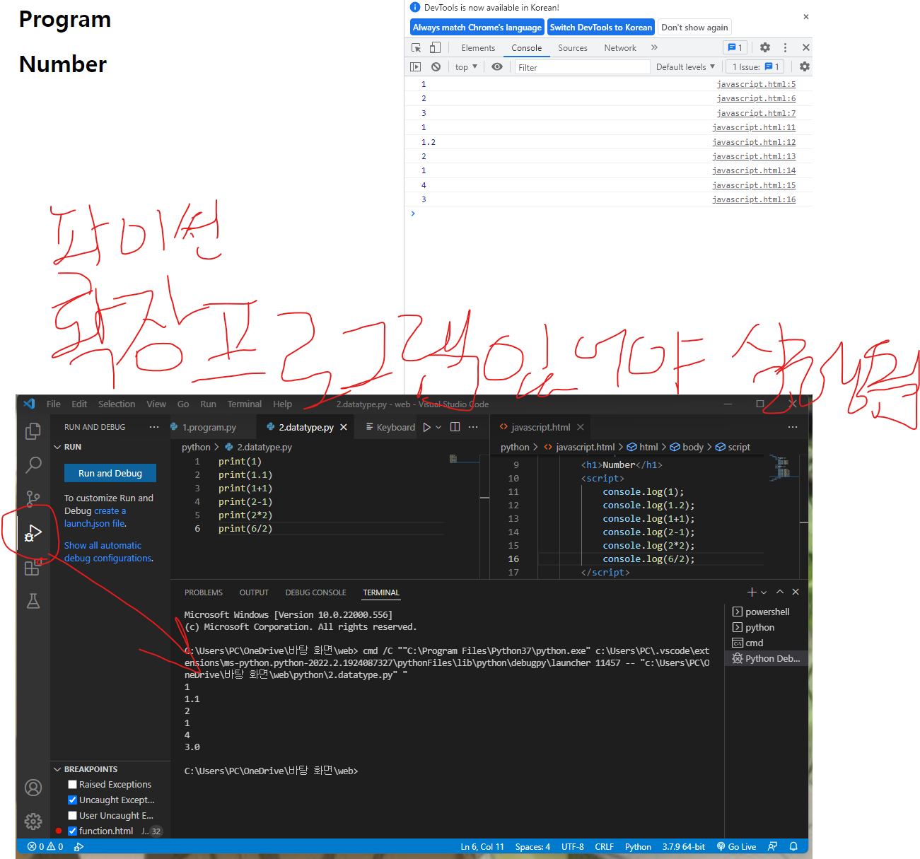Click the Split Editor icon
This screenshot has height=859, width=920.
pos(455,427)
